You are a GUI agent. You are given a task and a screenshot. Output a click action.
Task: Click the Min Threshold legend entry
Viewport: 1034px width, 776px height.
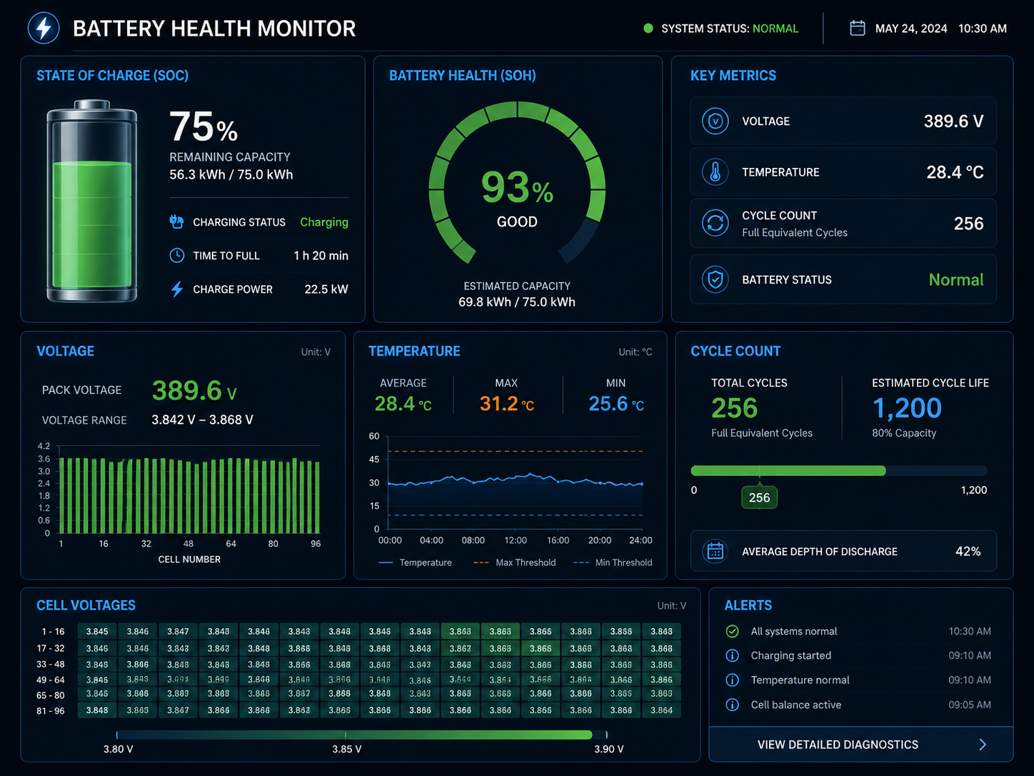coord(613,562)
